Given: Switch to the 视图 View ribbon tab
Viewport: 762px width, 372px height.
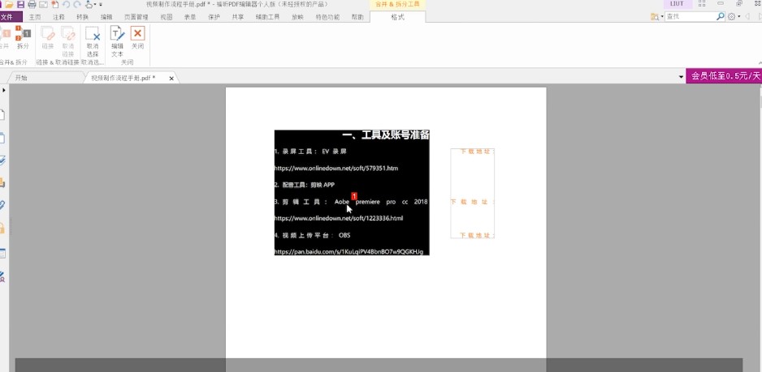Looking at the screenshot, I should (x=167, y=17).
